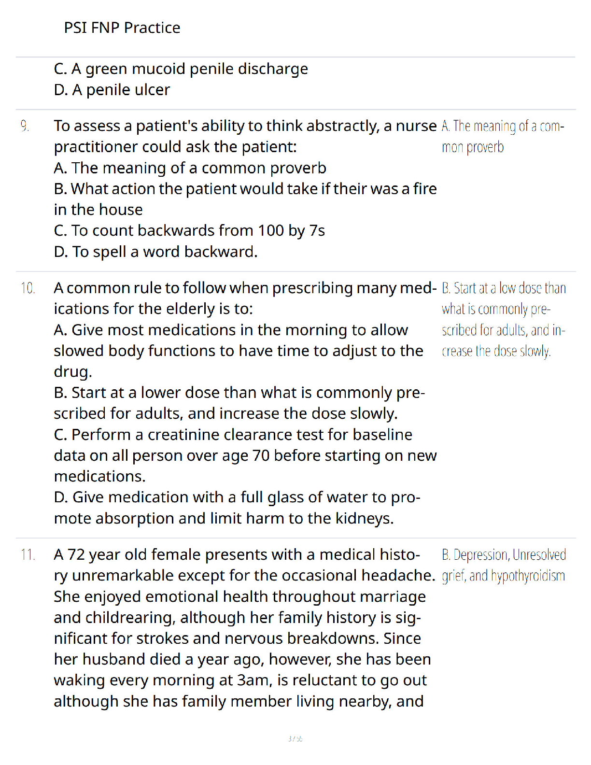
Task: Click question number 10
Action: click(28, 288)
